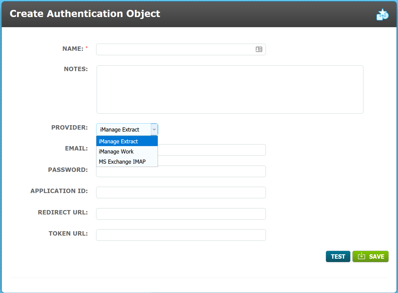Viewport: 398px width, 293px height.
Task: Click the favorites star icon in header
Action: (382, 15)
